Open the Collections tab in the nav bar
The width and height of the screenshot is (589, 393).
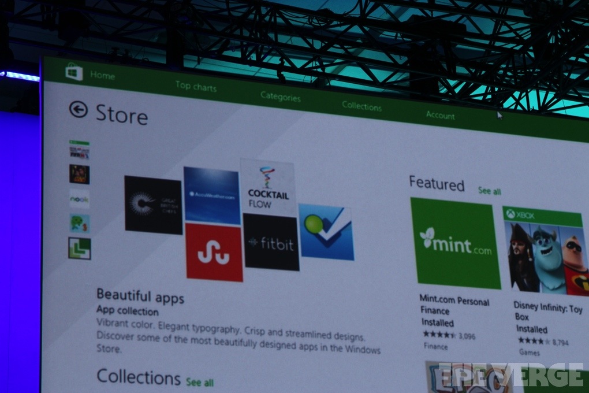(x=361, y=106)
